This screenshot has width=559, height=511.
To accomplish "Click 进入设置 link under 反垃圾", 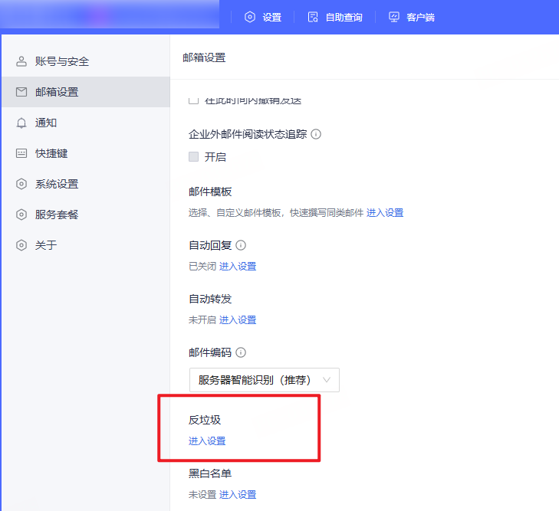I will (x=207, y=441).
